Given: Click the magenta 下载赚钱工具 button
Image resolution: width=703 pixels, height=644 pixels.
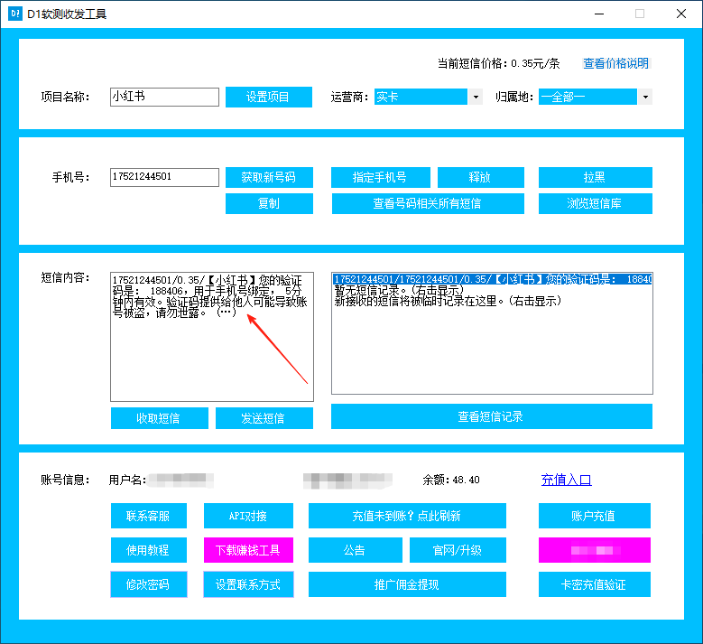Looking at the screenshot, I should [247, 550].
